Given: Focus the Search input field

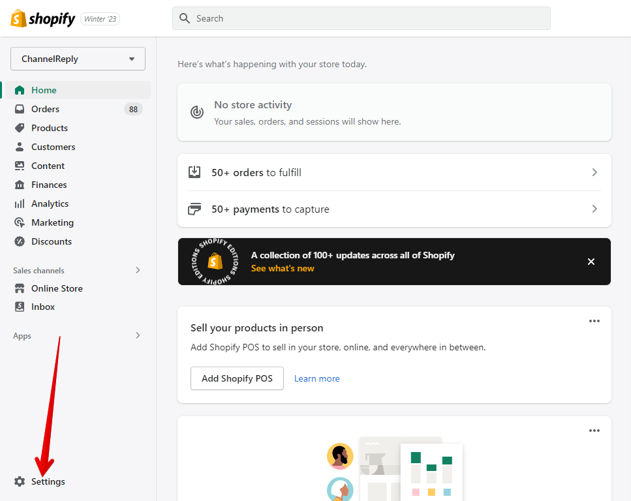Looking at the screenshot, I should (361, 18).
